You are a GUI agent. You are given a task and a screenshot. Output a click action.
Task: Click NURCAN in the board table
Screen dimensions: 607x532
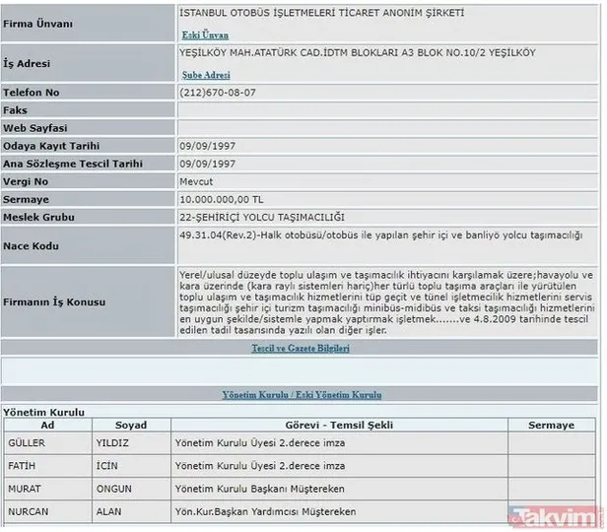click(x=29, y=512)
